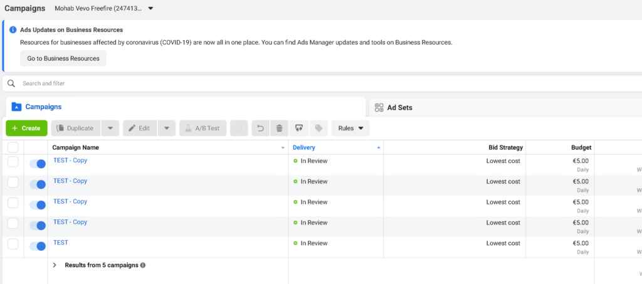Screen dimensions: 642x284
Task: Click the blue info icon in Ads Updates banner
Action: point(13,29)
